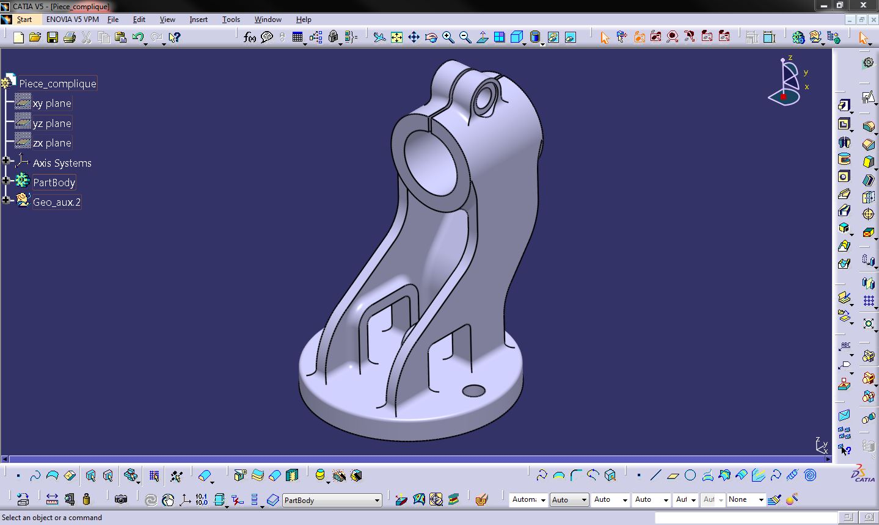Save with the floppy disk icon
Viewport: 879px width, 525px height.
53,37
